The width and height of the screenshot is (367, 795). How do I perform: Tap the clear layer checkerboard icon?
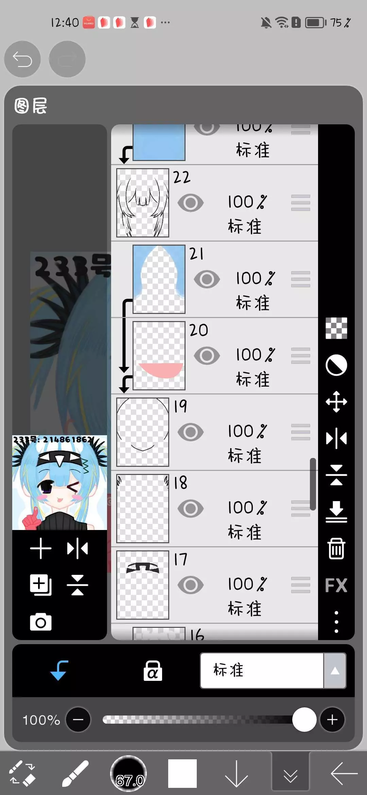coord(336,328)
